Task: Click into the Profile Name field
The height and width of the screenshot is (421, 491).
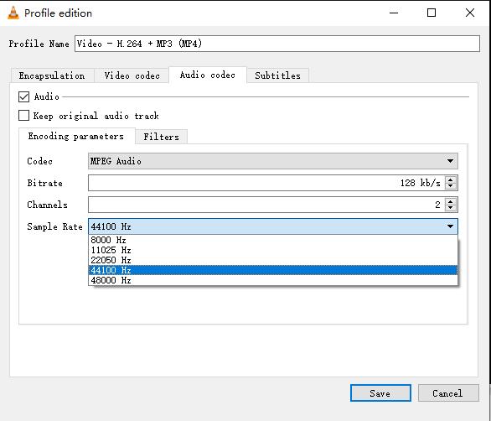Action: click(x=277, y=44)
